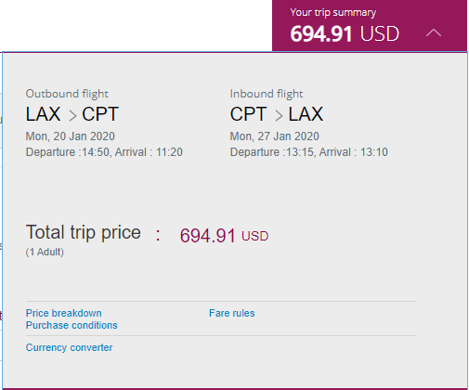The height and width of the screenshot is (390, 469).
Task: View the Fare rules link
Action: 232,313
